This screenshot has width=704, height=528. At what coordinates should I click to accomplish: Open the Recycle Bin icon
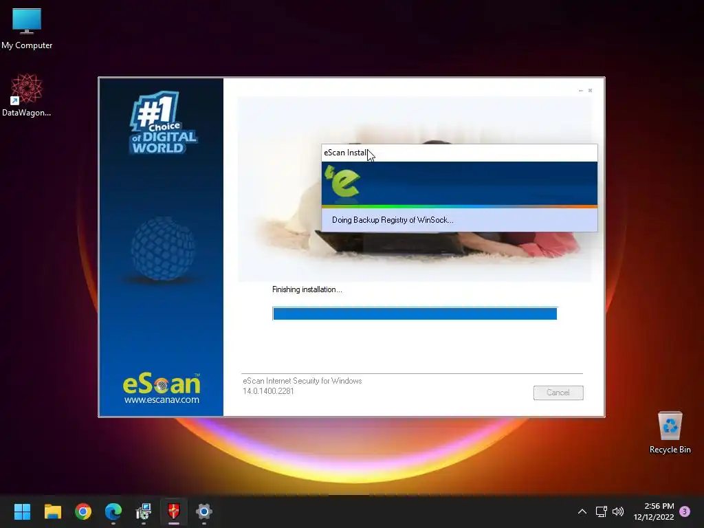coord(670,432)
